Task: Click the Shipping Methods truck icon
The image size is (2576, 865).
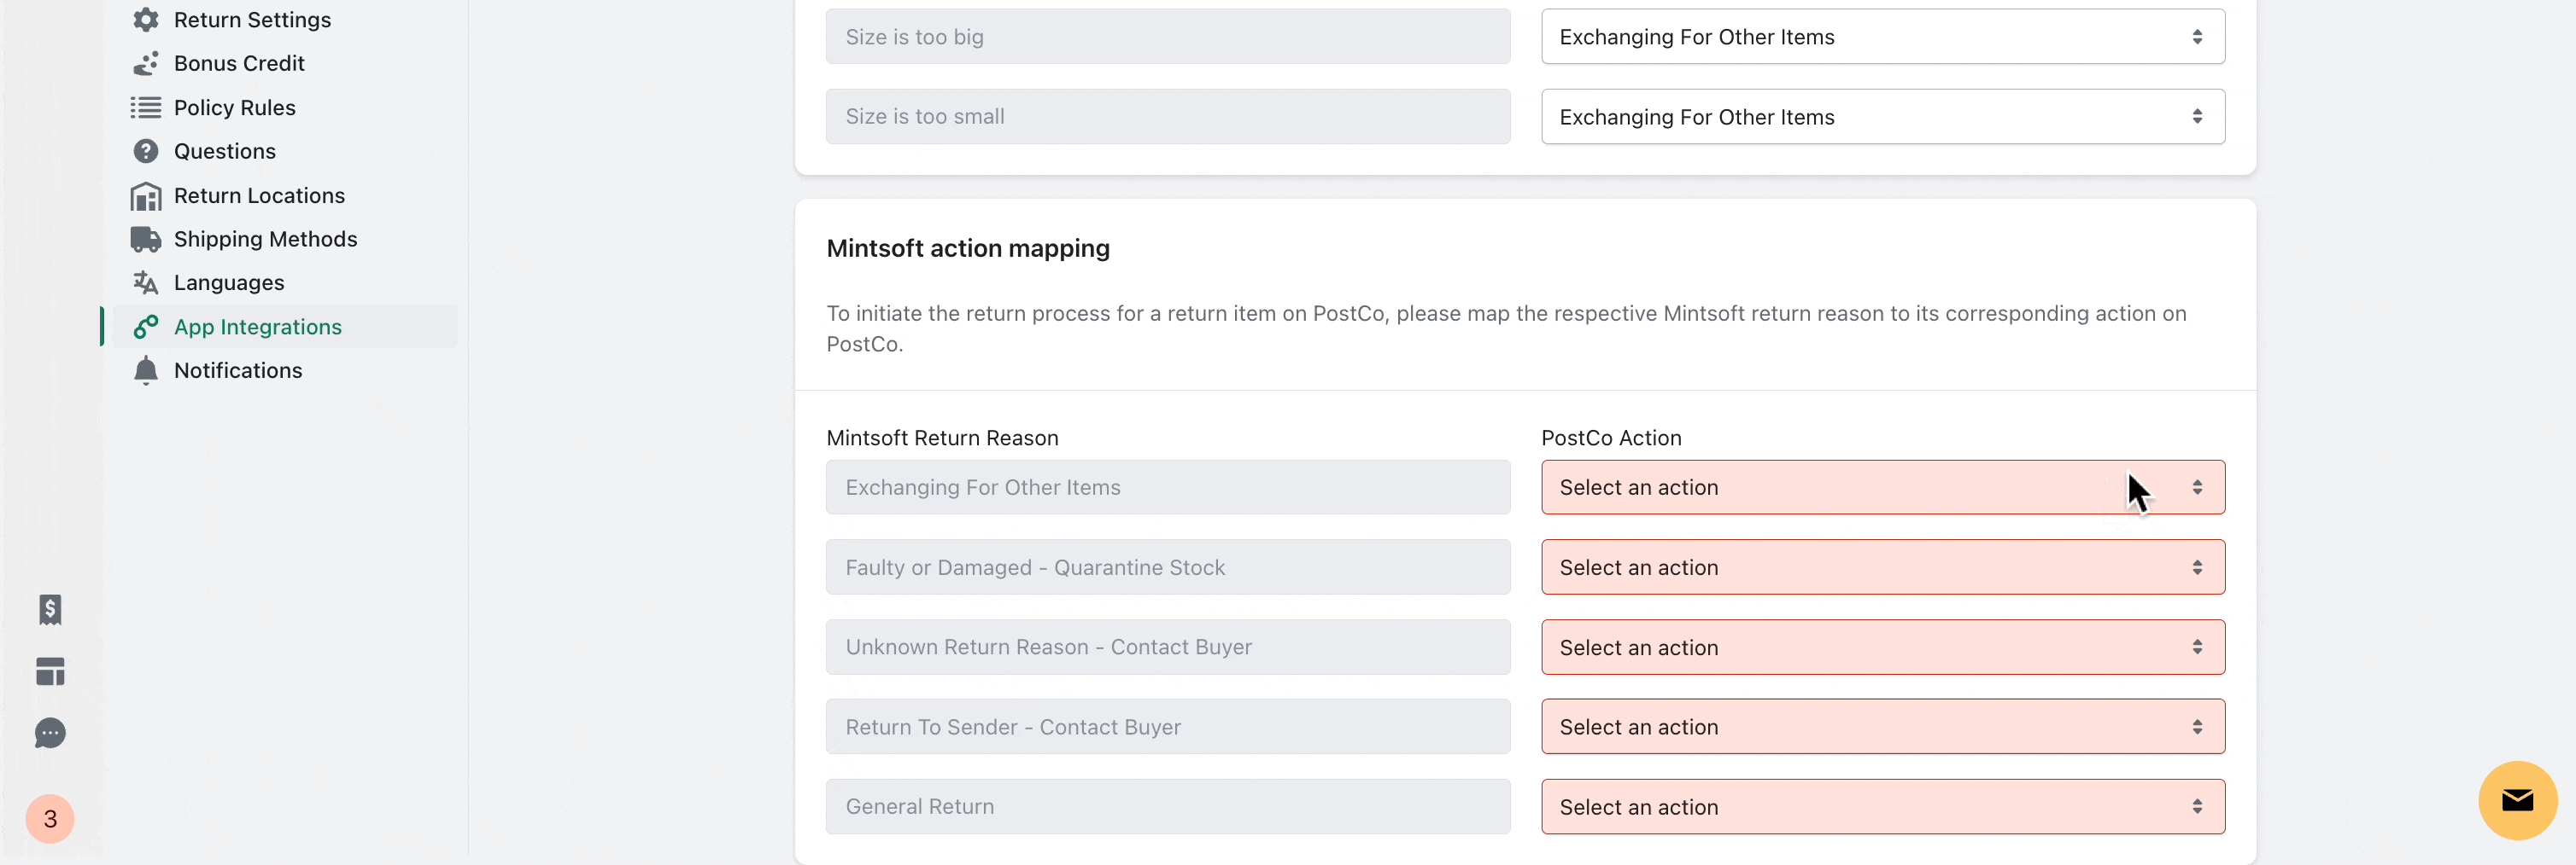Action: point(146,240)
